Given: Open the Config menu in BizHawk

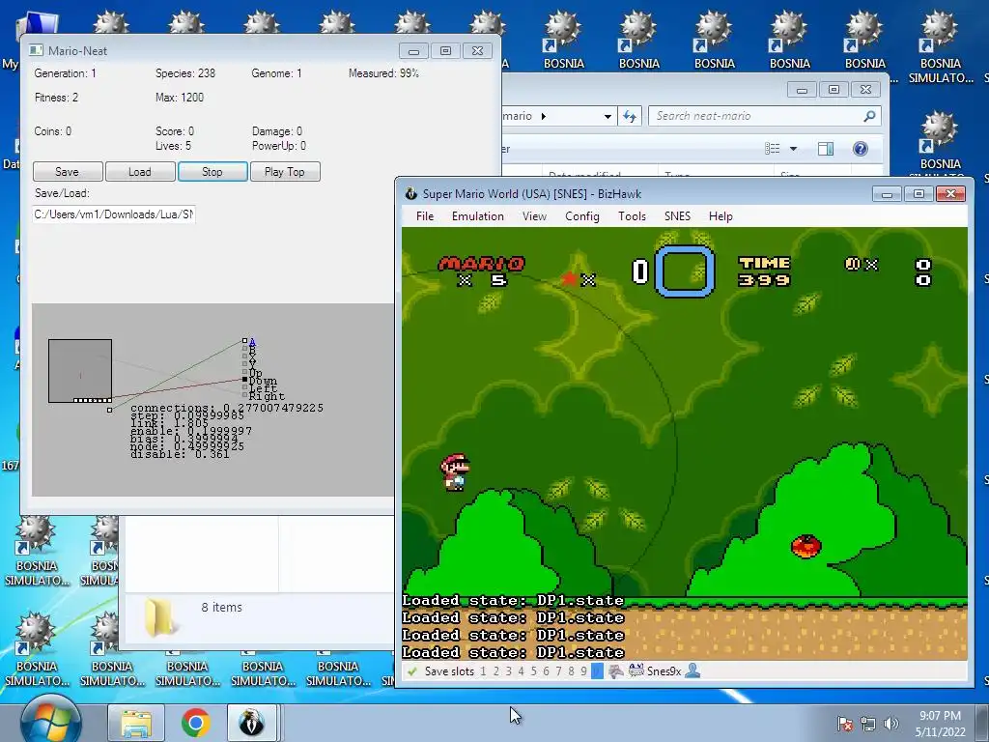Looking at the screenshot, I should click(582, 216).
